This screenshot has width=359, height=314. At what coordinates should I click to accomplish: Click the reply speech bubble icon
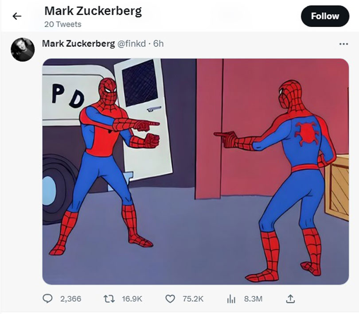pos(47,299)
